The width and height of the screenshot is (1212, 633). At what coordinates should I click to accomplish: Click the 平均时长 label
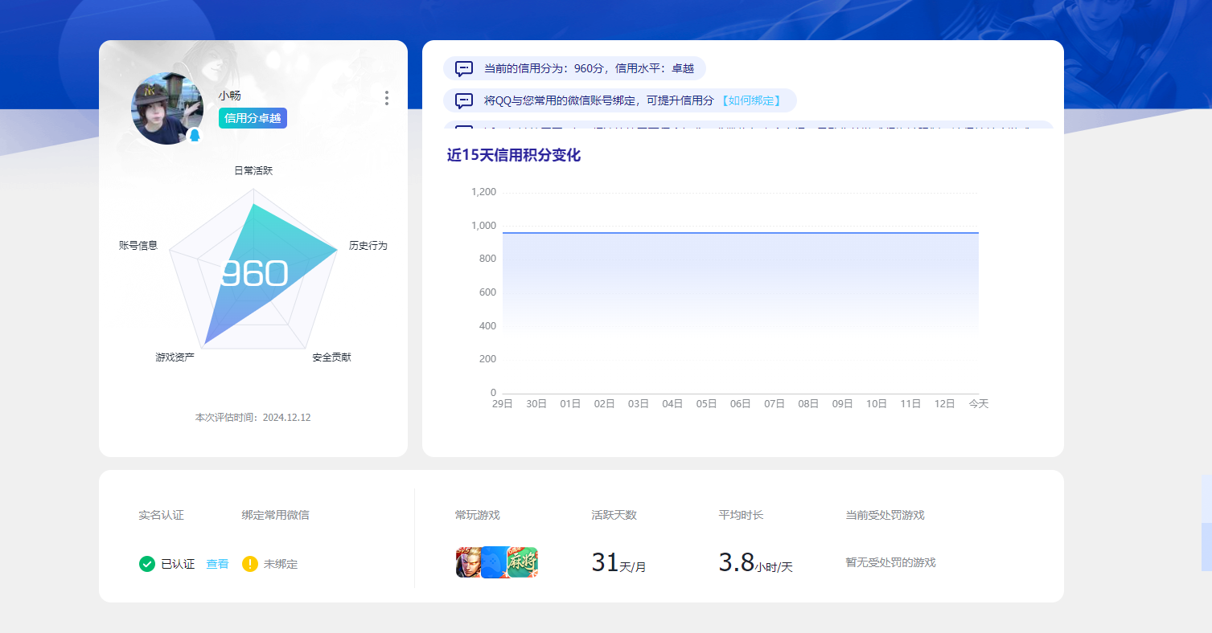pyautogui.click(x=742, y=515)
